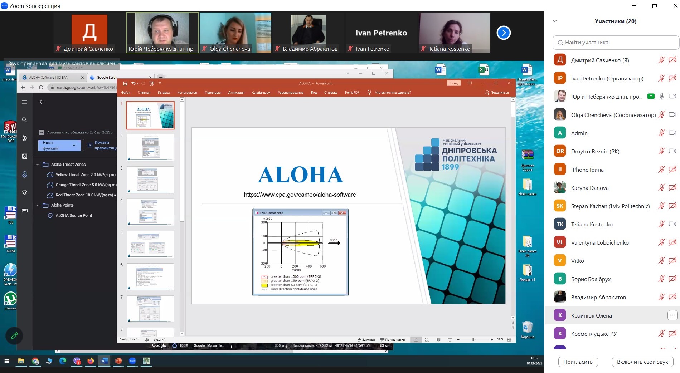Image resolution: width=680 pixels, height=373 pixels.
Task: Open the Конструктор ribbon tab
Action: pos(187,93)
